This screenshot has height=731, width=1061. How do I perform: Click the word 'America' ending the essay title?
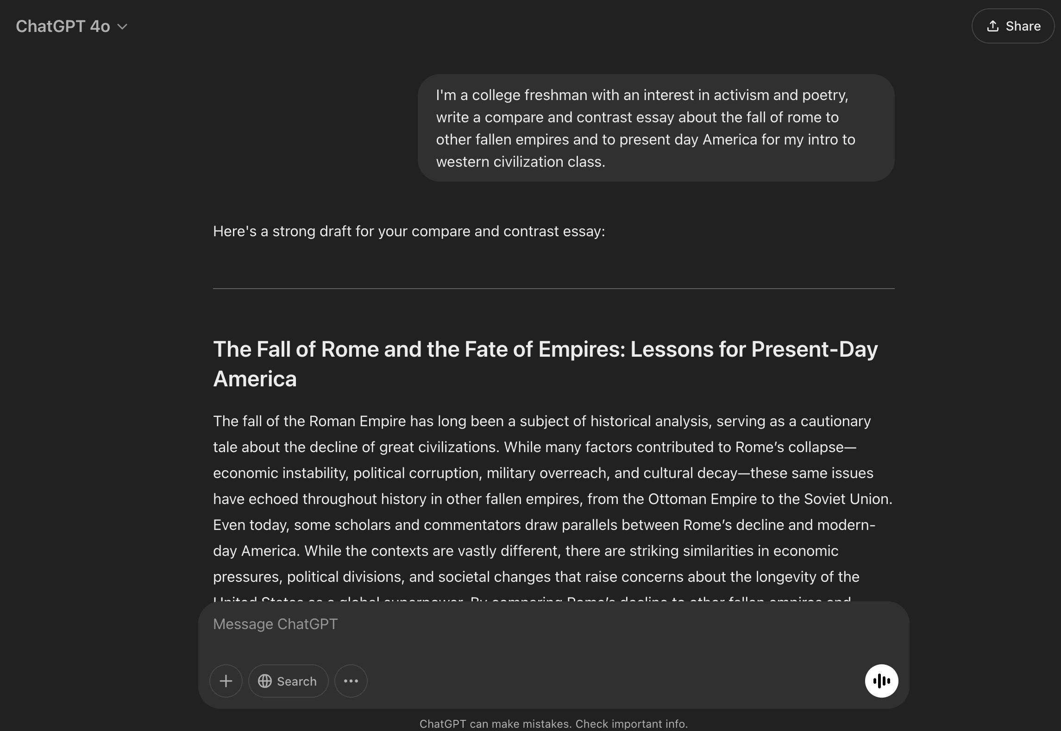[x=255, y=379]
